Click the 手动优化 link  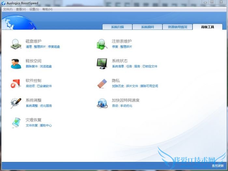(x=126, y=106)
